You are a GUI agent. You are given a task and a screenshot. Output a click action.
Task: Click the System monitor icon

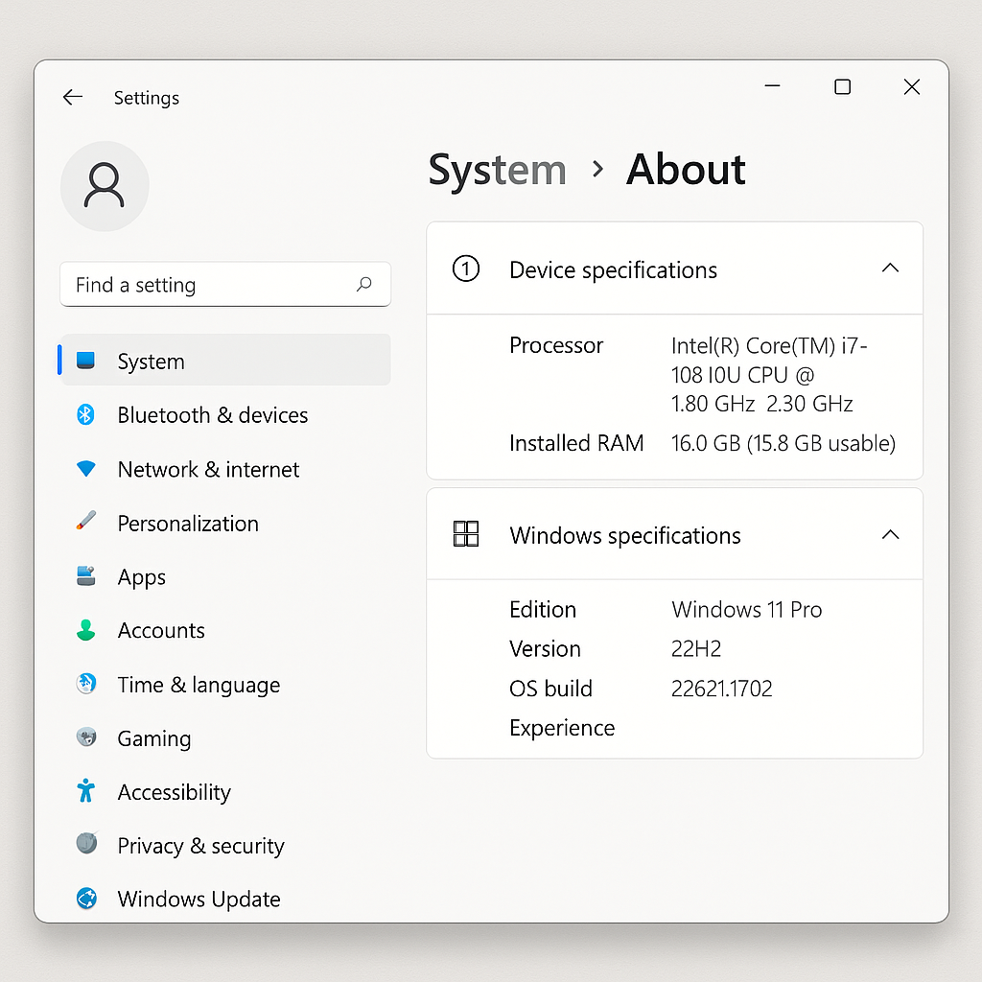85,361
